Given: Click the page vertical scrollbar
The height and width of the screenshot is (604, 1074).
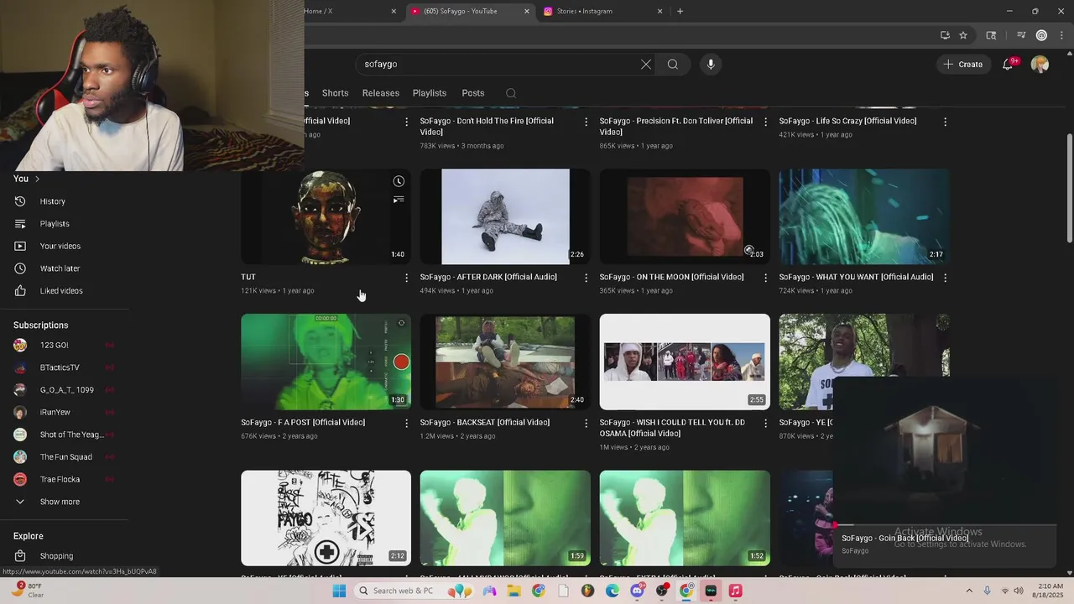Looking at the screenshot, I should 1069,189.
